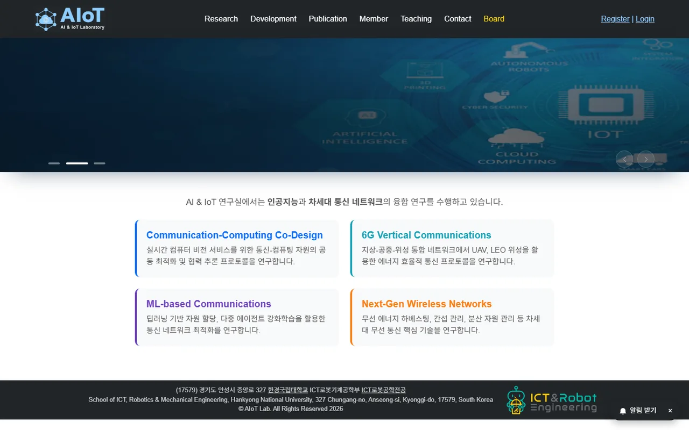Select the active middle carousel indicator
The height and width of the screenshot is (430, 689).
(x=77, y=163)
